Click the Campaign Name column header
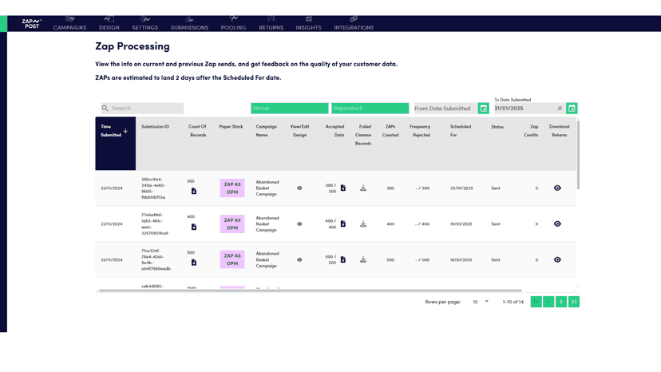The width and height of the screenshot is (661, 372). [x=266, y=131]
